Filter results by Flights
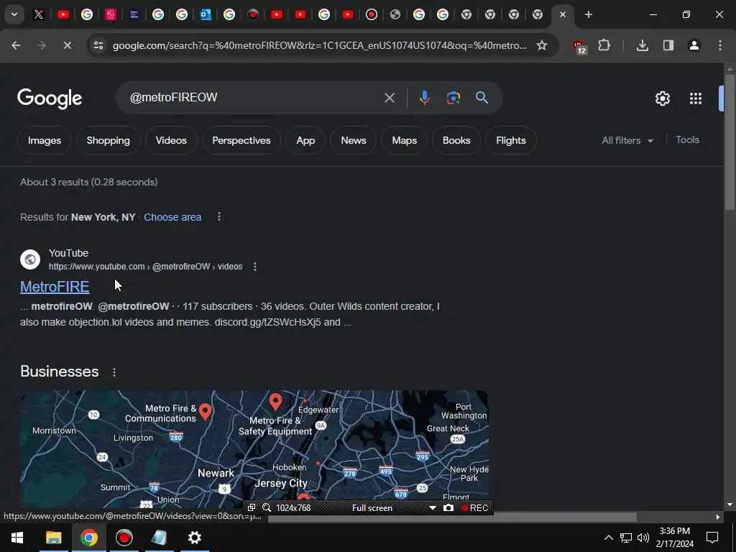This screenshot has height=552, width=736. 511,140
